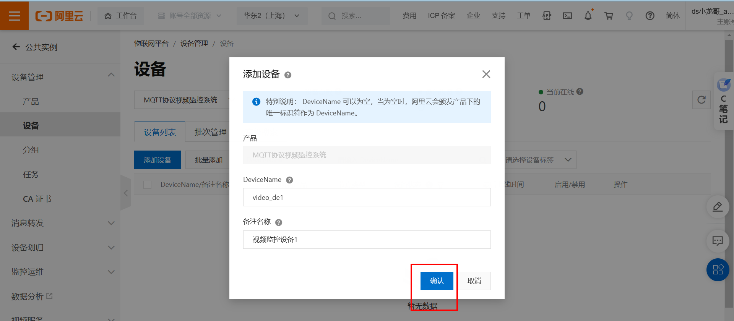The height and width of the screenshot is (321, 734).
Task: Open the hamburger navigation menu
Action: (14, 16)
